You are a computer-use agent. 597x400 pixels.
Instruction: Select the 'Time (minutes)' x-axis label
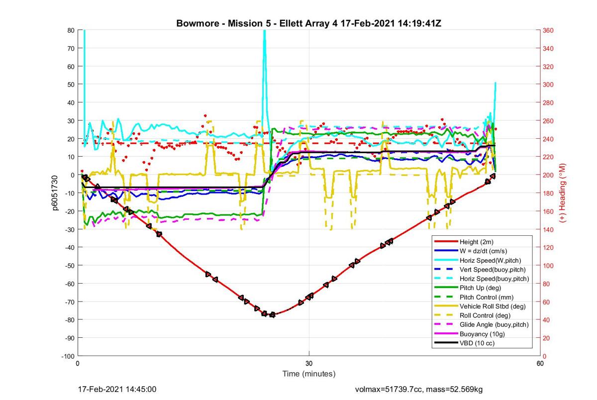309,374
